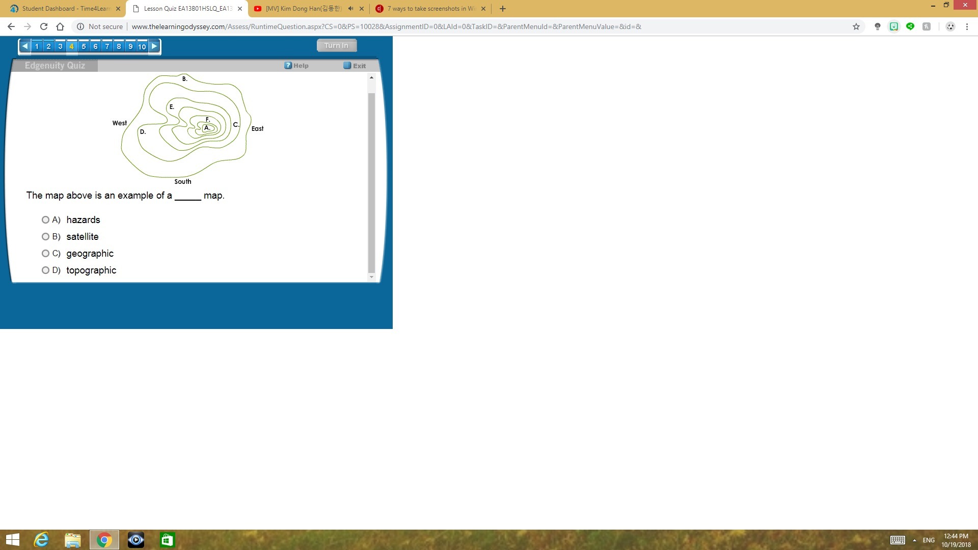Viewport: 978px width, 550px height.
Task: Mute the YouTube tab audio icon
Action: tap(350, 9)
